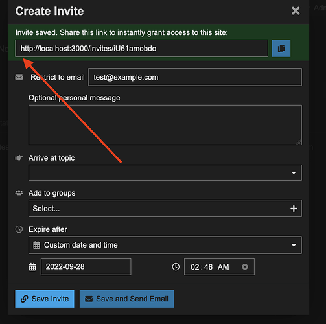The height and width of the screenshot is (324, 326).
Task: Click the 2022-09-28 date field
Action: click(x=86, y=266)
